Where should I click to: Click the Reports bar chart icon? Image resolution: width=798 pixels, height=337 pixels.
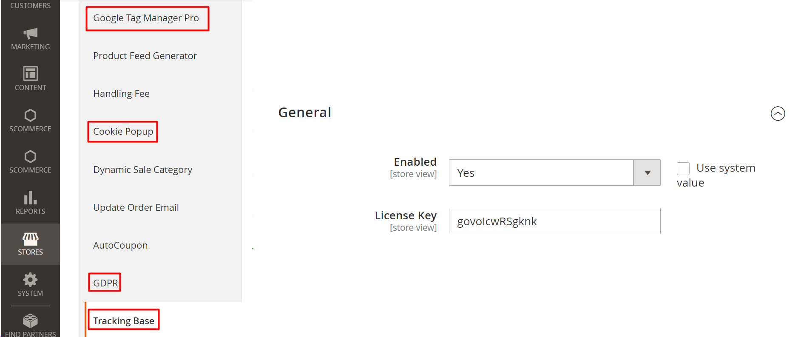(x=30, y=198)
